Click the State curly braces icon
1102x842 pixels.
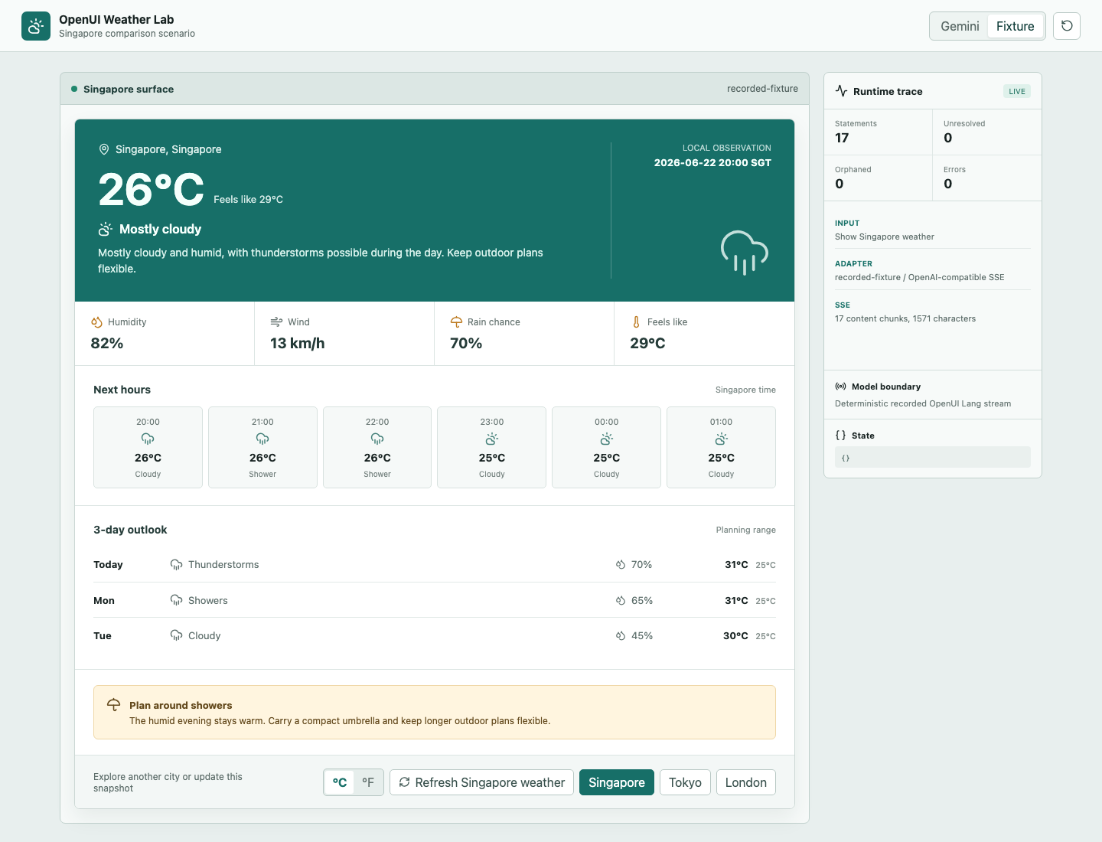pyautogui.click(x=840, y=435)
